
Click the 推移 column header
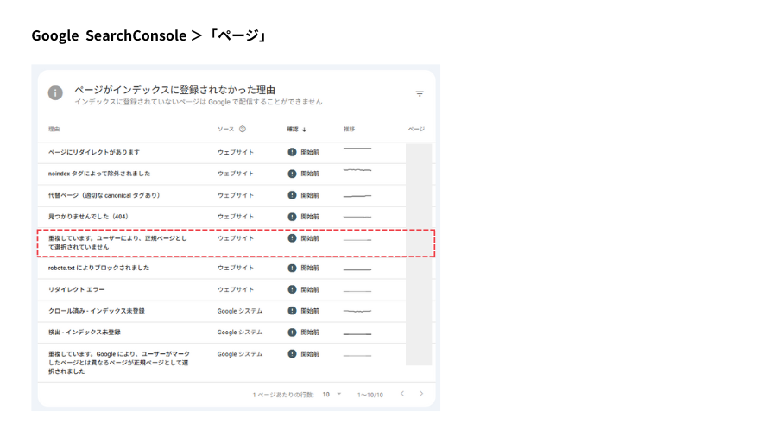[x=350, y=129]
